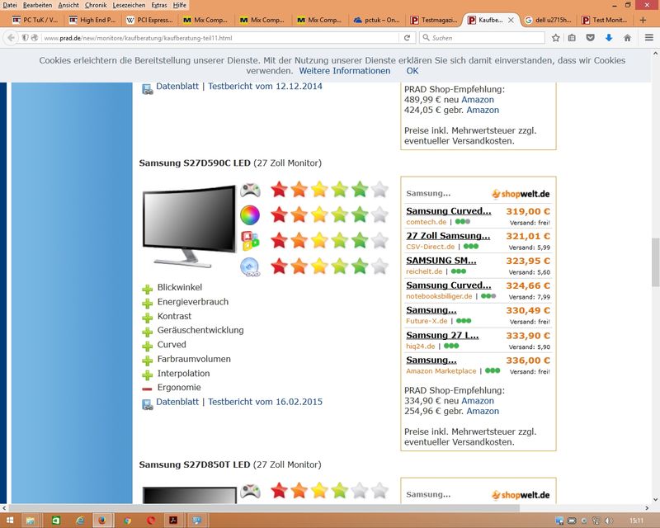The width and height of the screenshot is (660, 528).
Task: Open the notebooksbilliger.de shop link
Action: coord(439,296)
